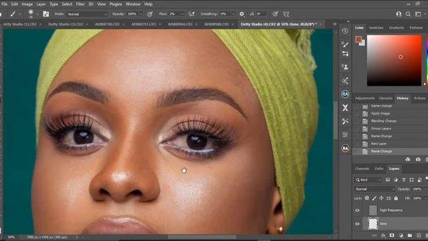Enable pressure for opacity icon
This screenshot has width=428, height=241.
tap(150, 14)
